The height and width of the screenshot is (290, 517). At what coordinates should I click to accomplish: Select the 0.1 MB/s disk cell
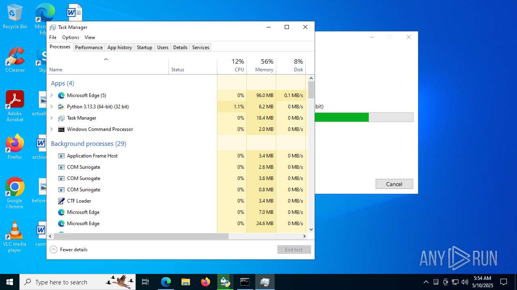pyautogui.click(x=291, y=95)
